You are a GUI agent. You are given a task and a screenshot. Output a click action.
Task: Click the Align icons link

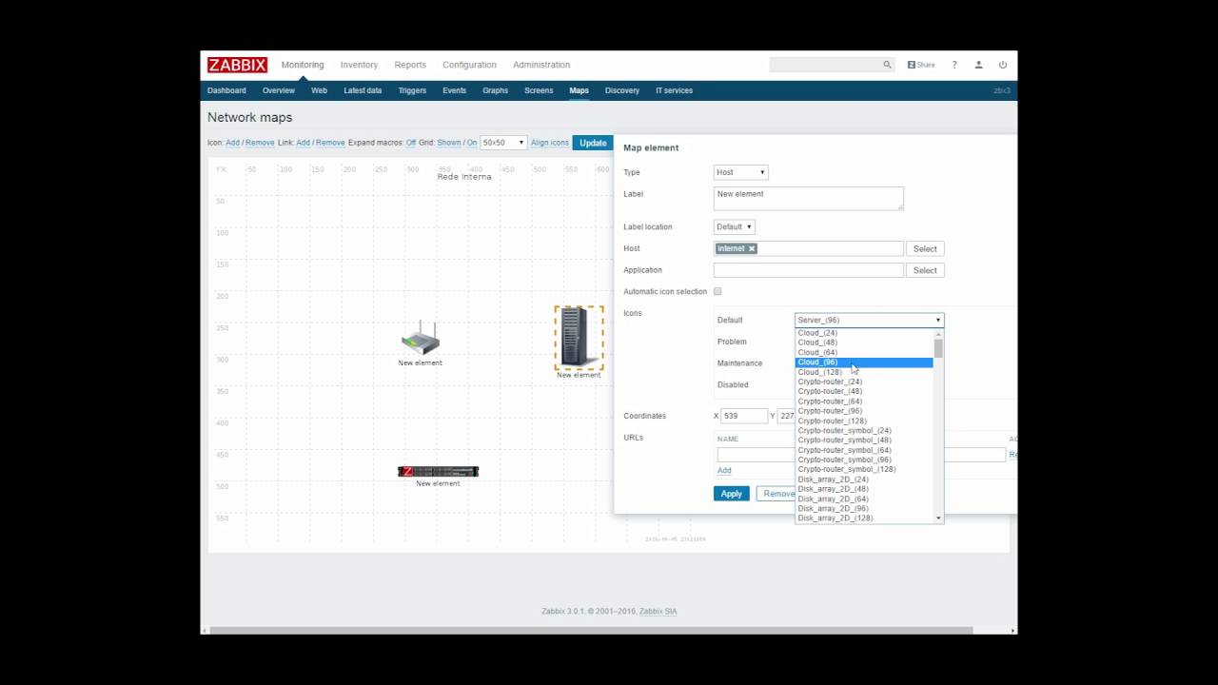(550, 143)
